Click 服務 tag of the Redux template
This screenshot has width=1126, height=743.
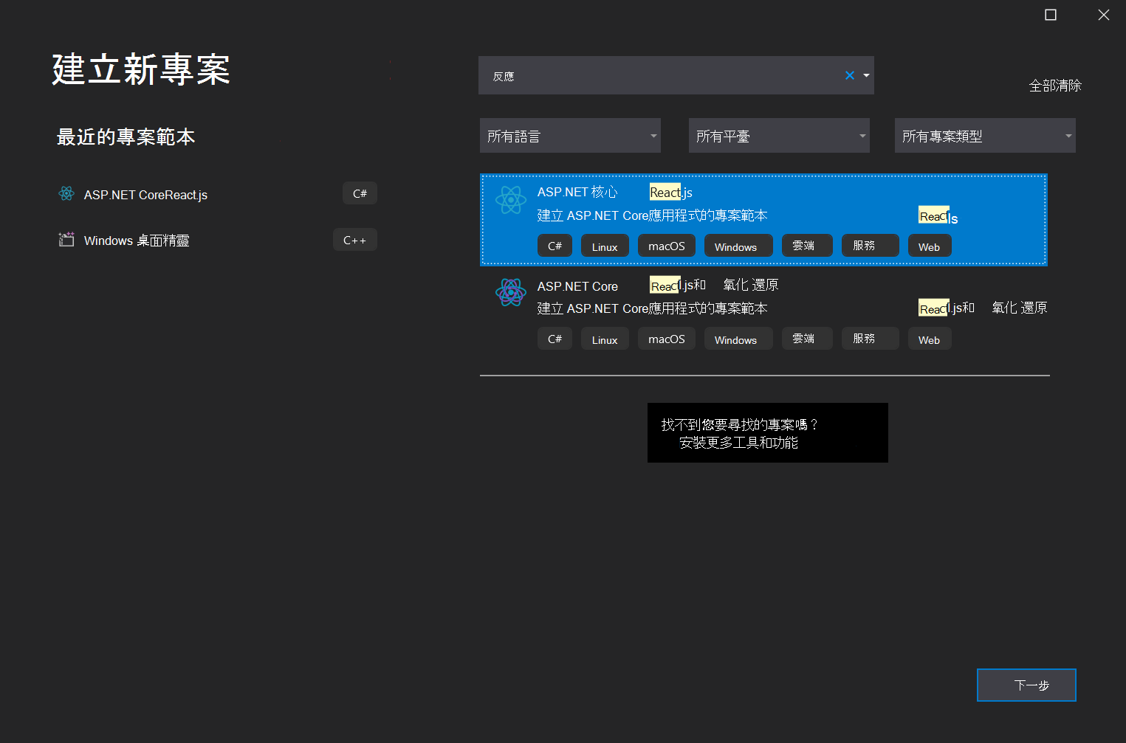(x=871, y=339)
